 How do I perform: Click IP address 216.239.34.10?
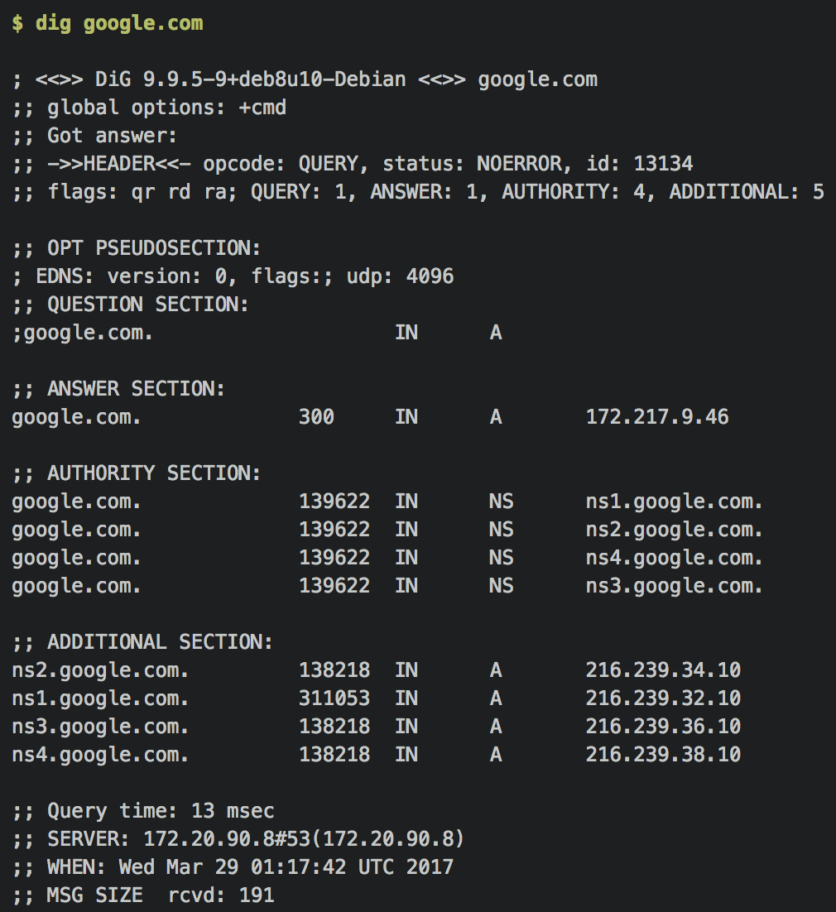[663, 670]
